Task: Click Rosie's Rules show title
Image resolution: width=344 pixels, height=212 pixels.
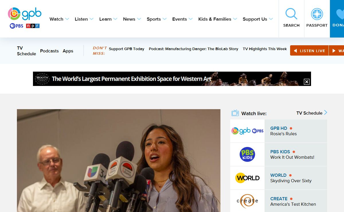Action: point(284,134)
